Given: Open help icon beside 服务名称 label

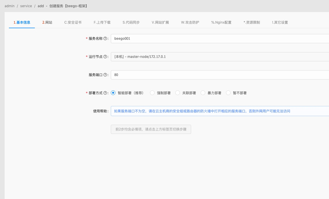Looking at the screenshot, I should [x=105, y=39].
